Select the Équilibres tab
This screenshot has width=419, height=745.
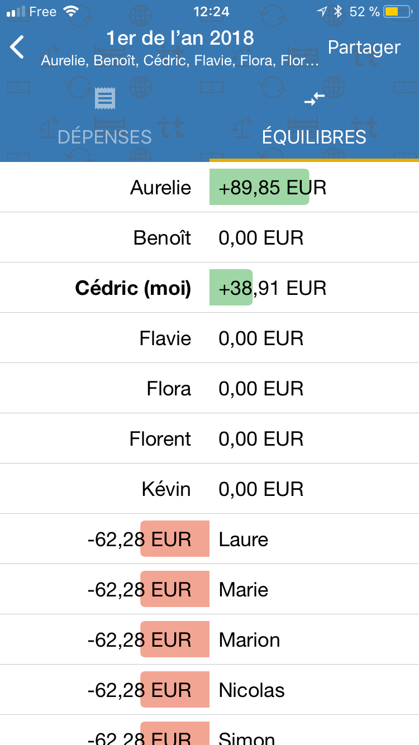coord(314,136)
